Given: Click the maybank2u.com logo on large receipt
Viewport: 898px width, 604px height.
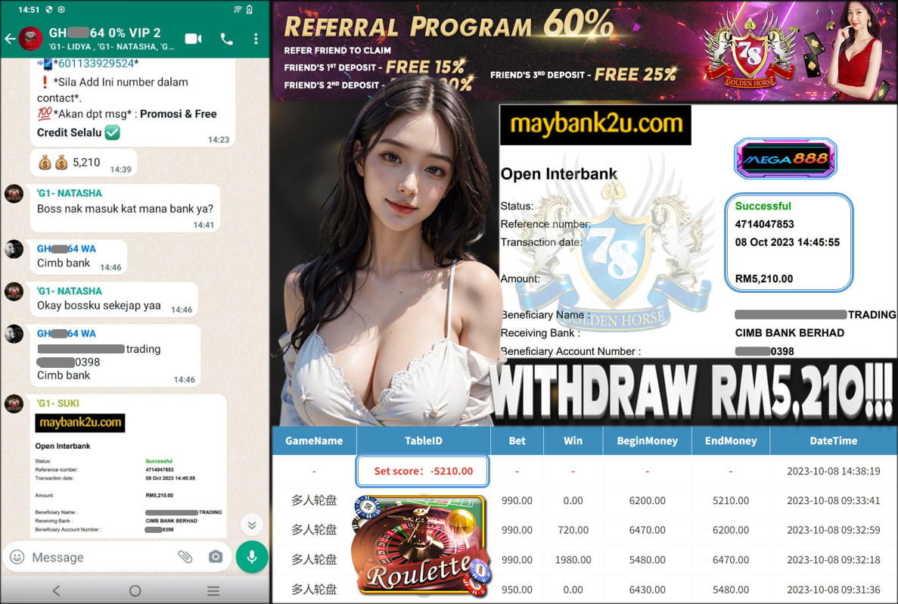Looking at the screenshot, I should [x=595, y=124].
